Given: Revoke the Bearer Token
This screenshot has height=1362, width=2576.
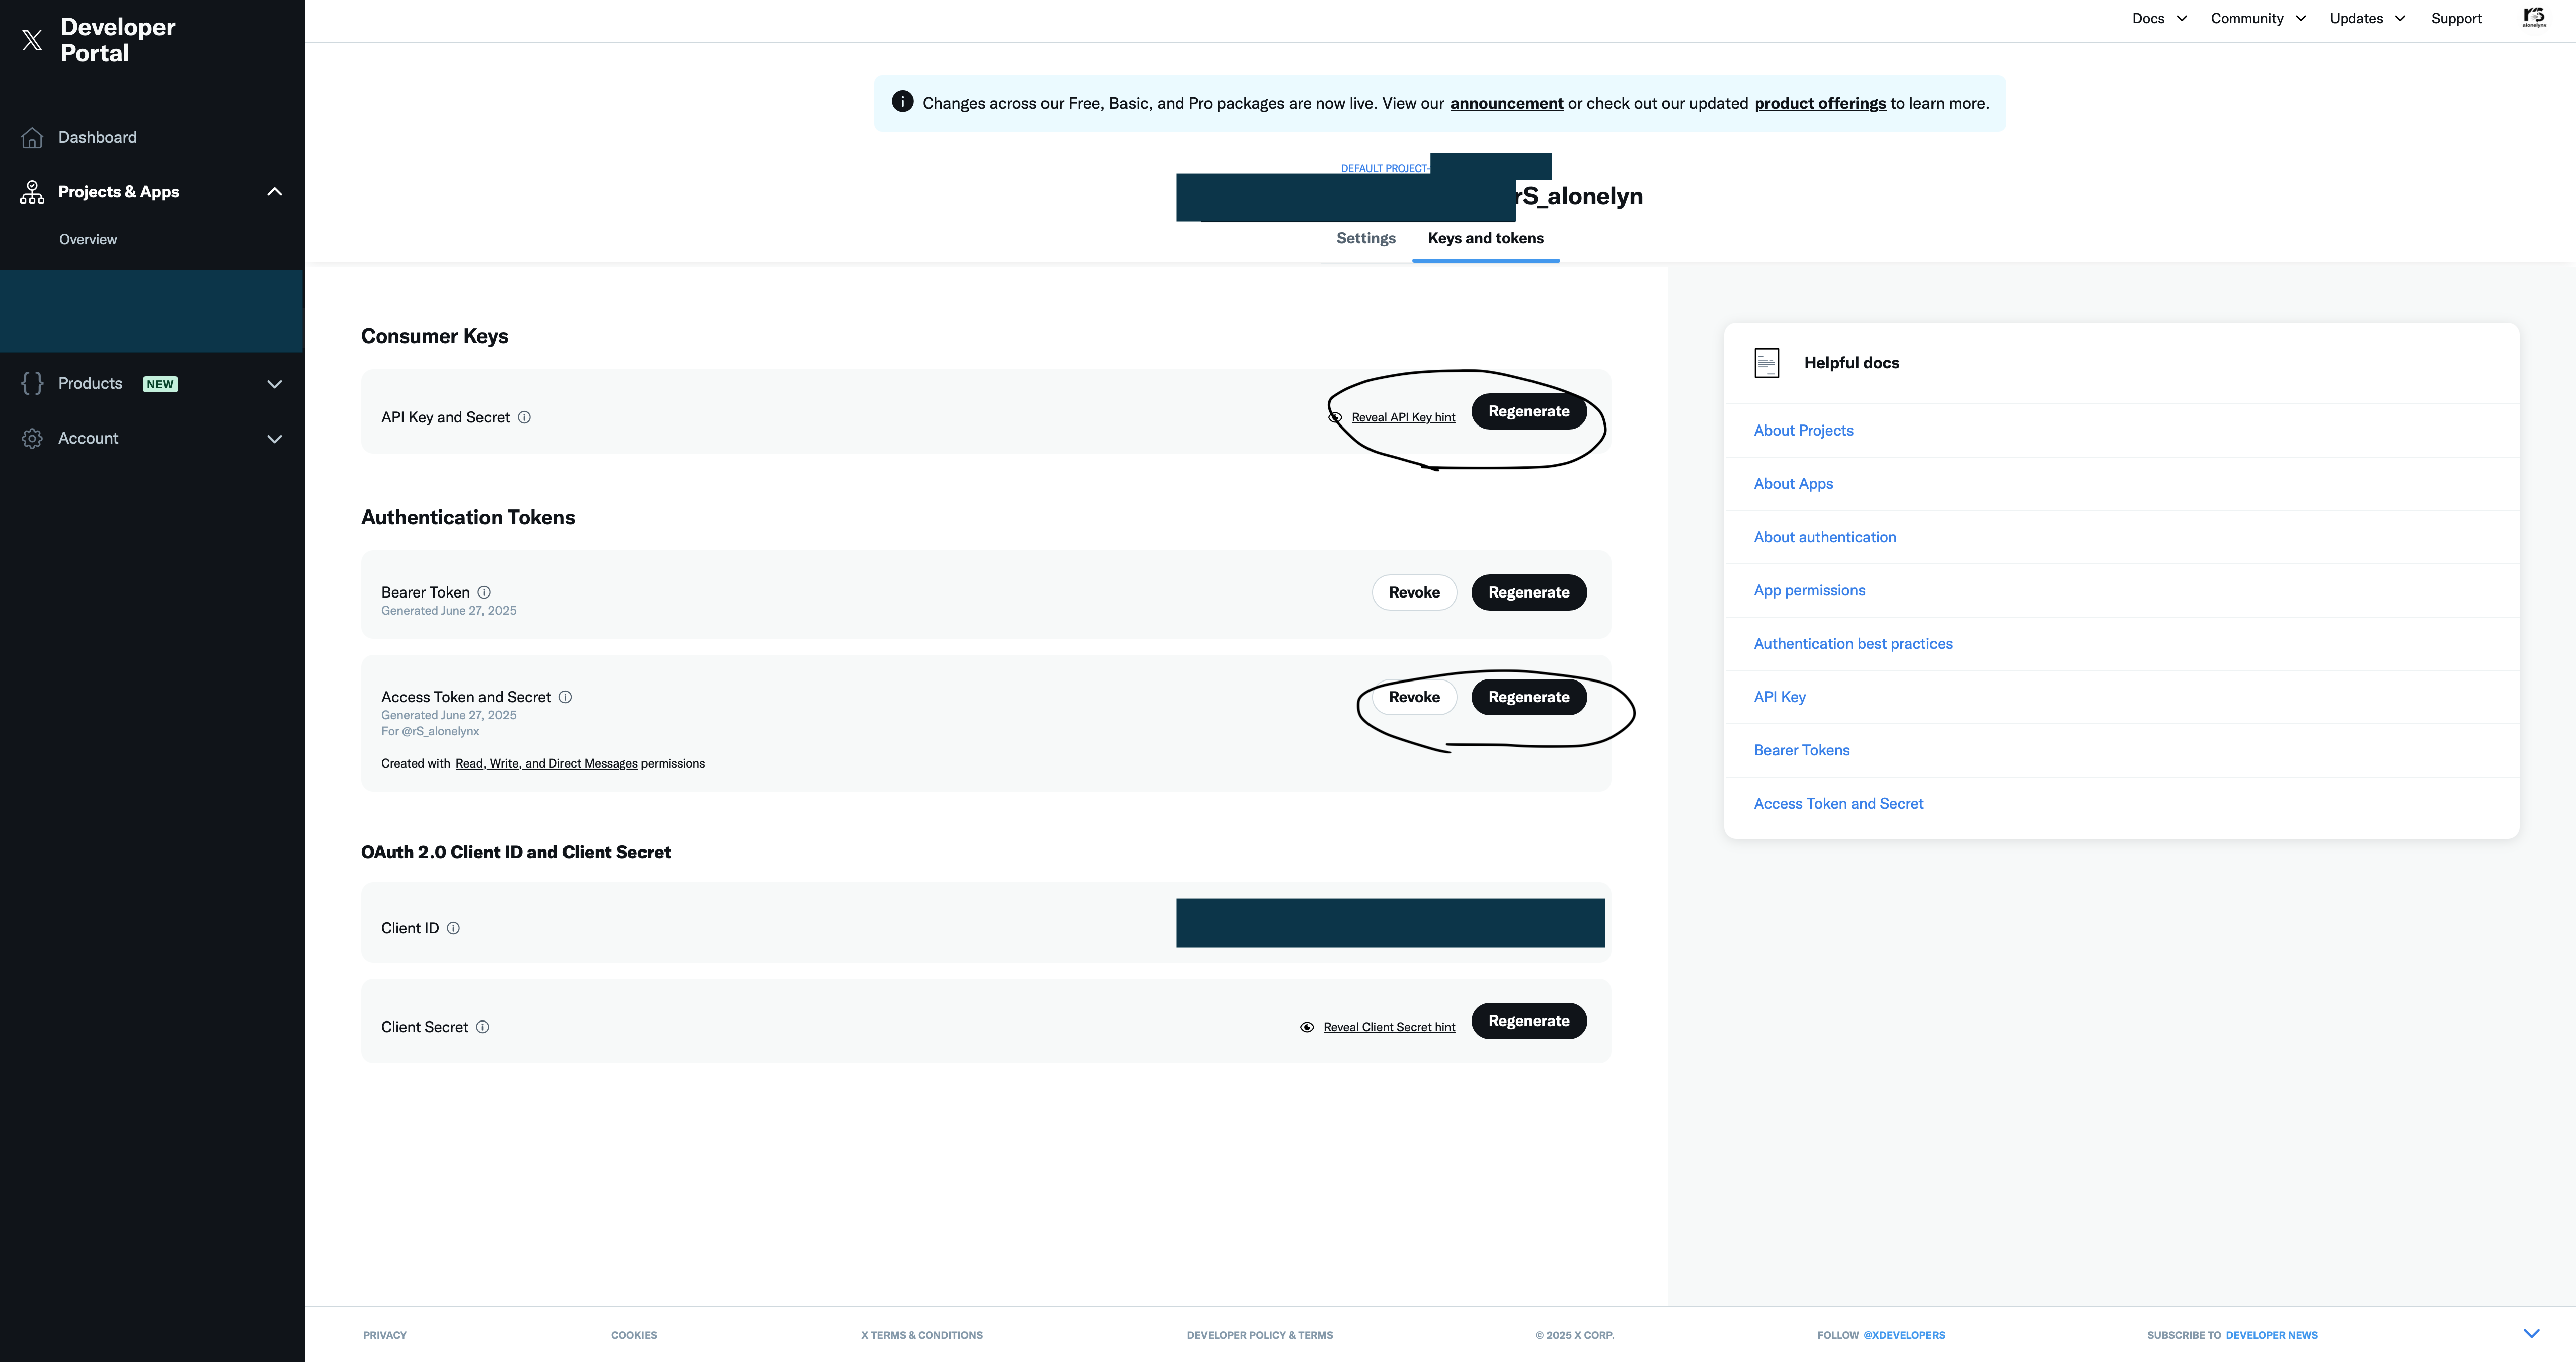Looking at the screenshot, I should point(1414,593).
